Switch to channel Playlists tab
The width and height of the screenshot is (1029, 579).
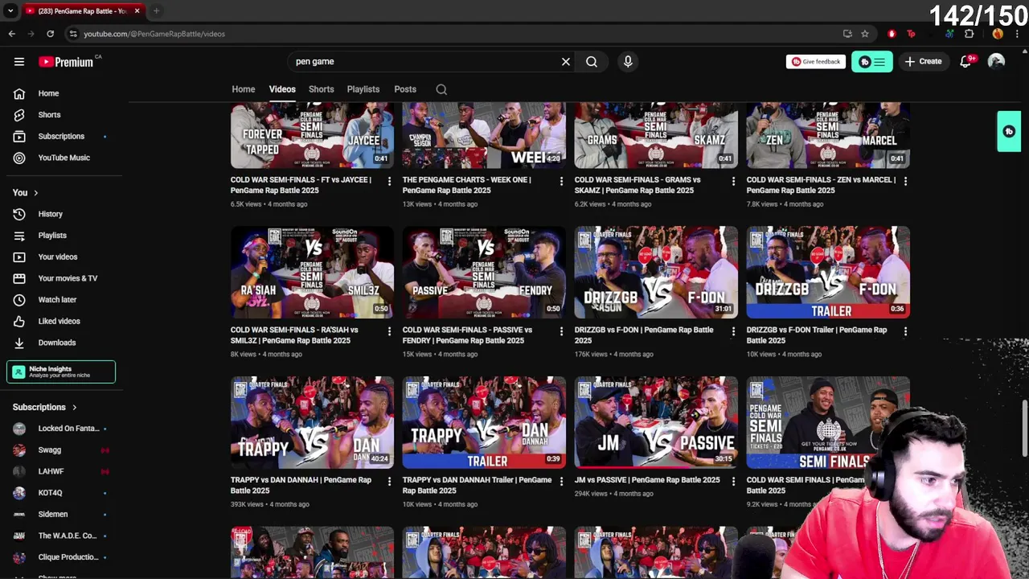[363, 89]
